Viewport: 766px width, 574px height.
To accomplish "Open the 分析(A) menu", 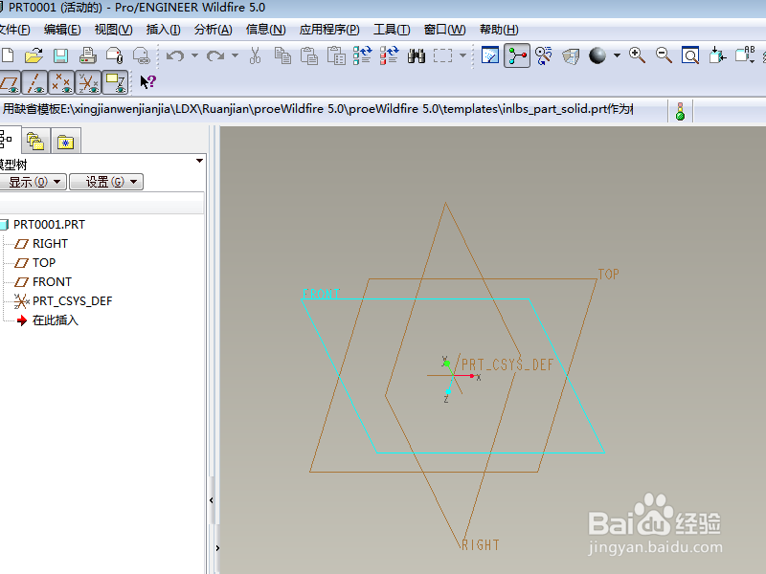I will pos(213,30).
